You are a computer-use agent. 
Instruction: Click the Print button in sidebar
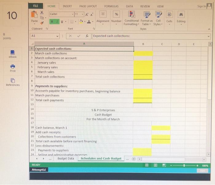(x=13, y=68)
